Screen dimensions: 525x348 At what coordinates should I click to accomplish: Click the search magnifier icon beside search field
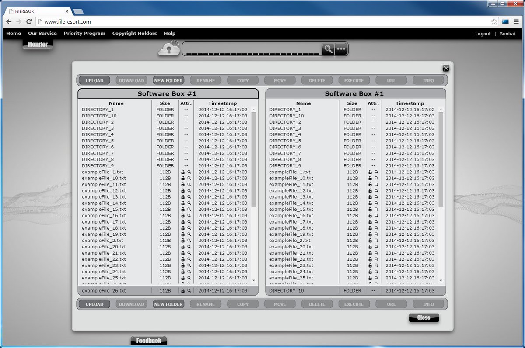click(328, 49)
